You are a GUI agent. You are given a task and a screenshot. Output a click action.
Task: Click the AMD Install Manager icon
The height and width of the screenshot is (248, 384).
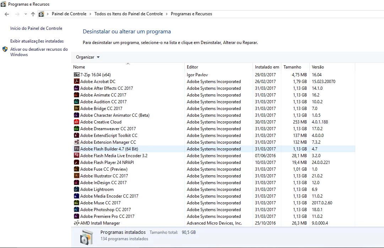pos(77,223)
